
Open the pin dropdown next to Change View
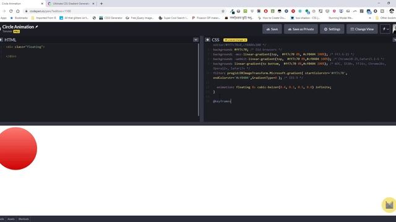point(385,29)
